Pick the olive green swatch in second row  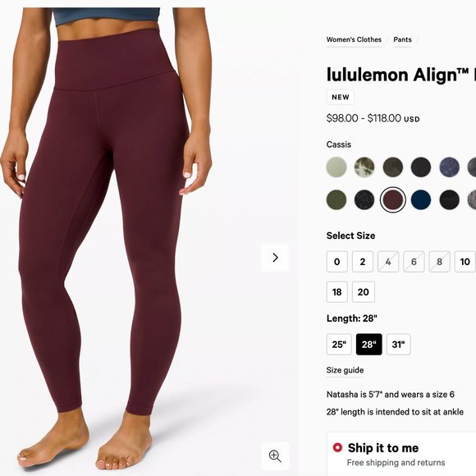[336, 199]
